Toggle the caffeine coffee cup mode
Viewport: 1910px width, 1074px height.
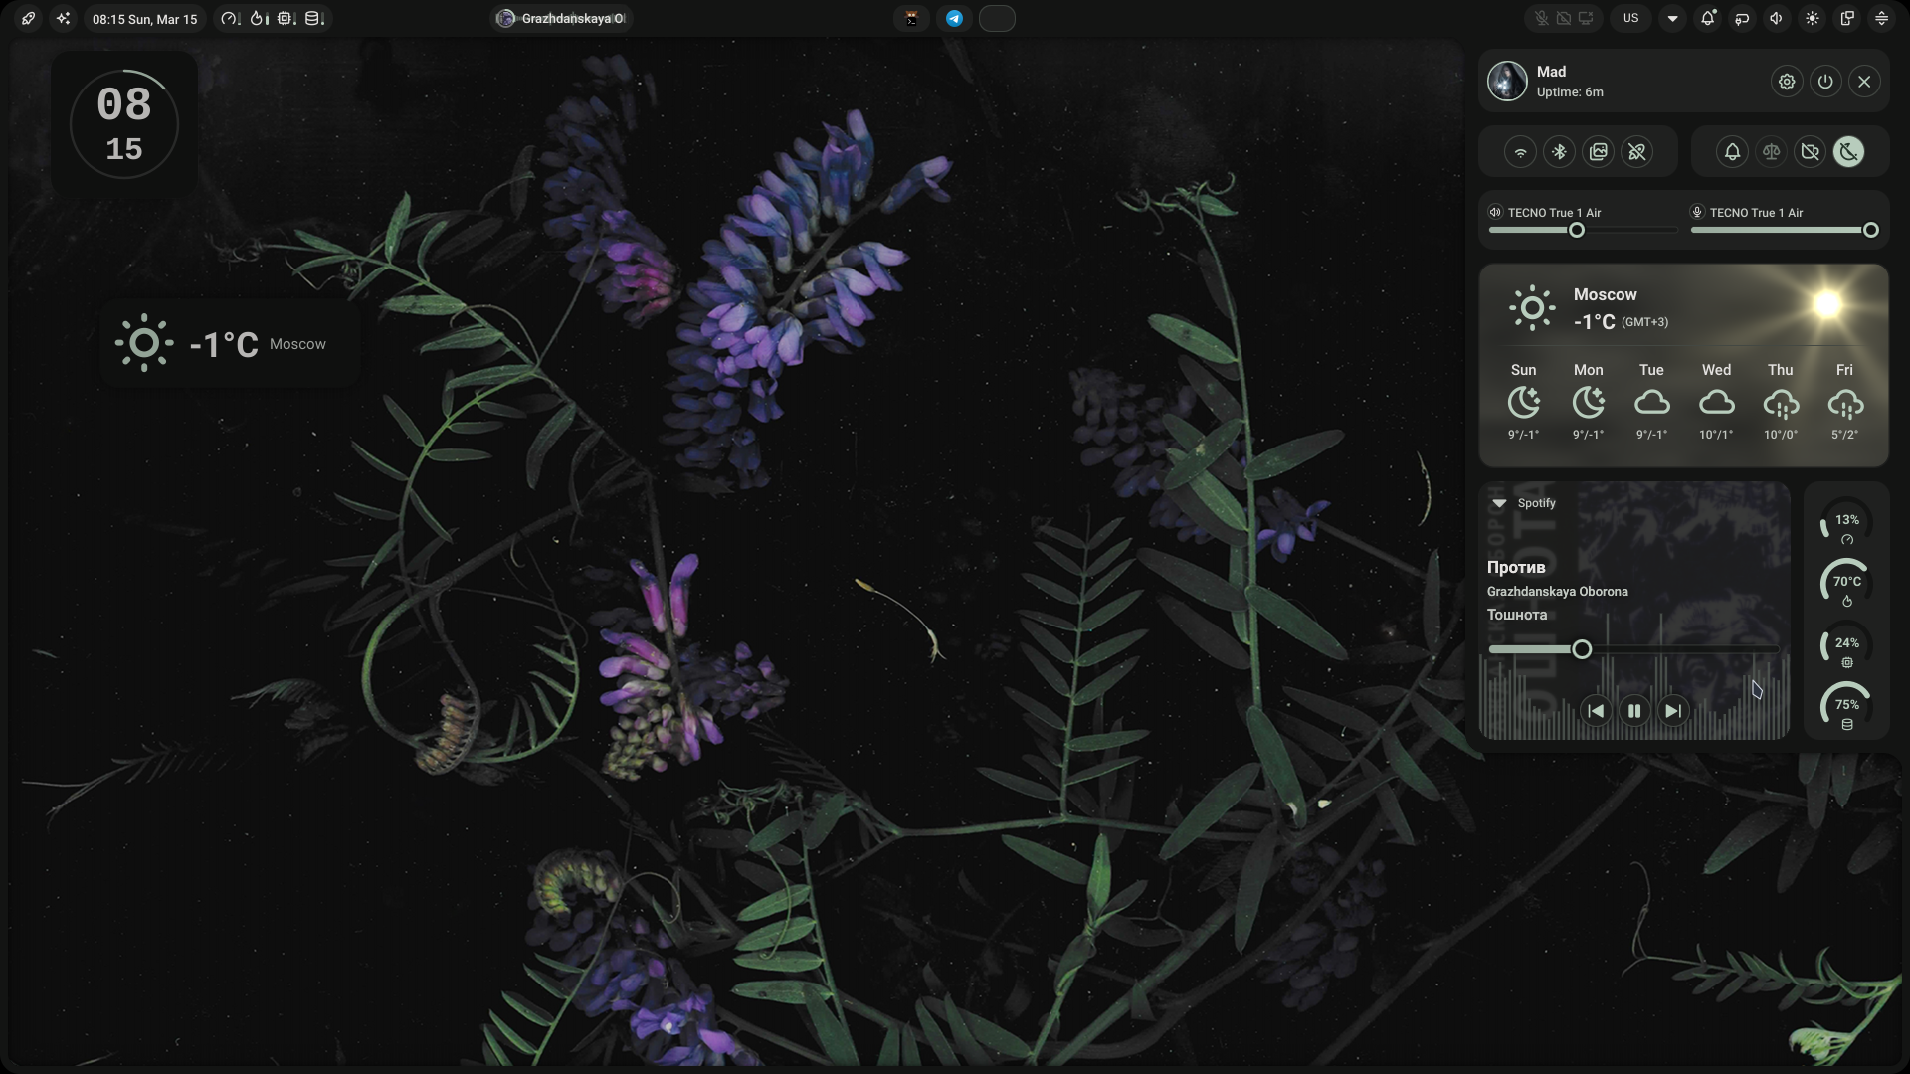(x=1811, y=152)
